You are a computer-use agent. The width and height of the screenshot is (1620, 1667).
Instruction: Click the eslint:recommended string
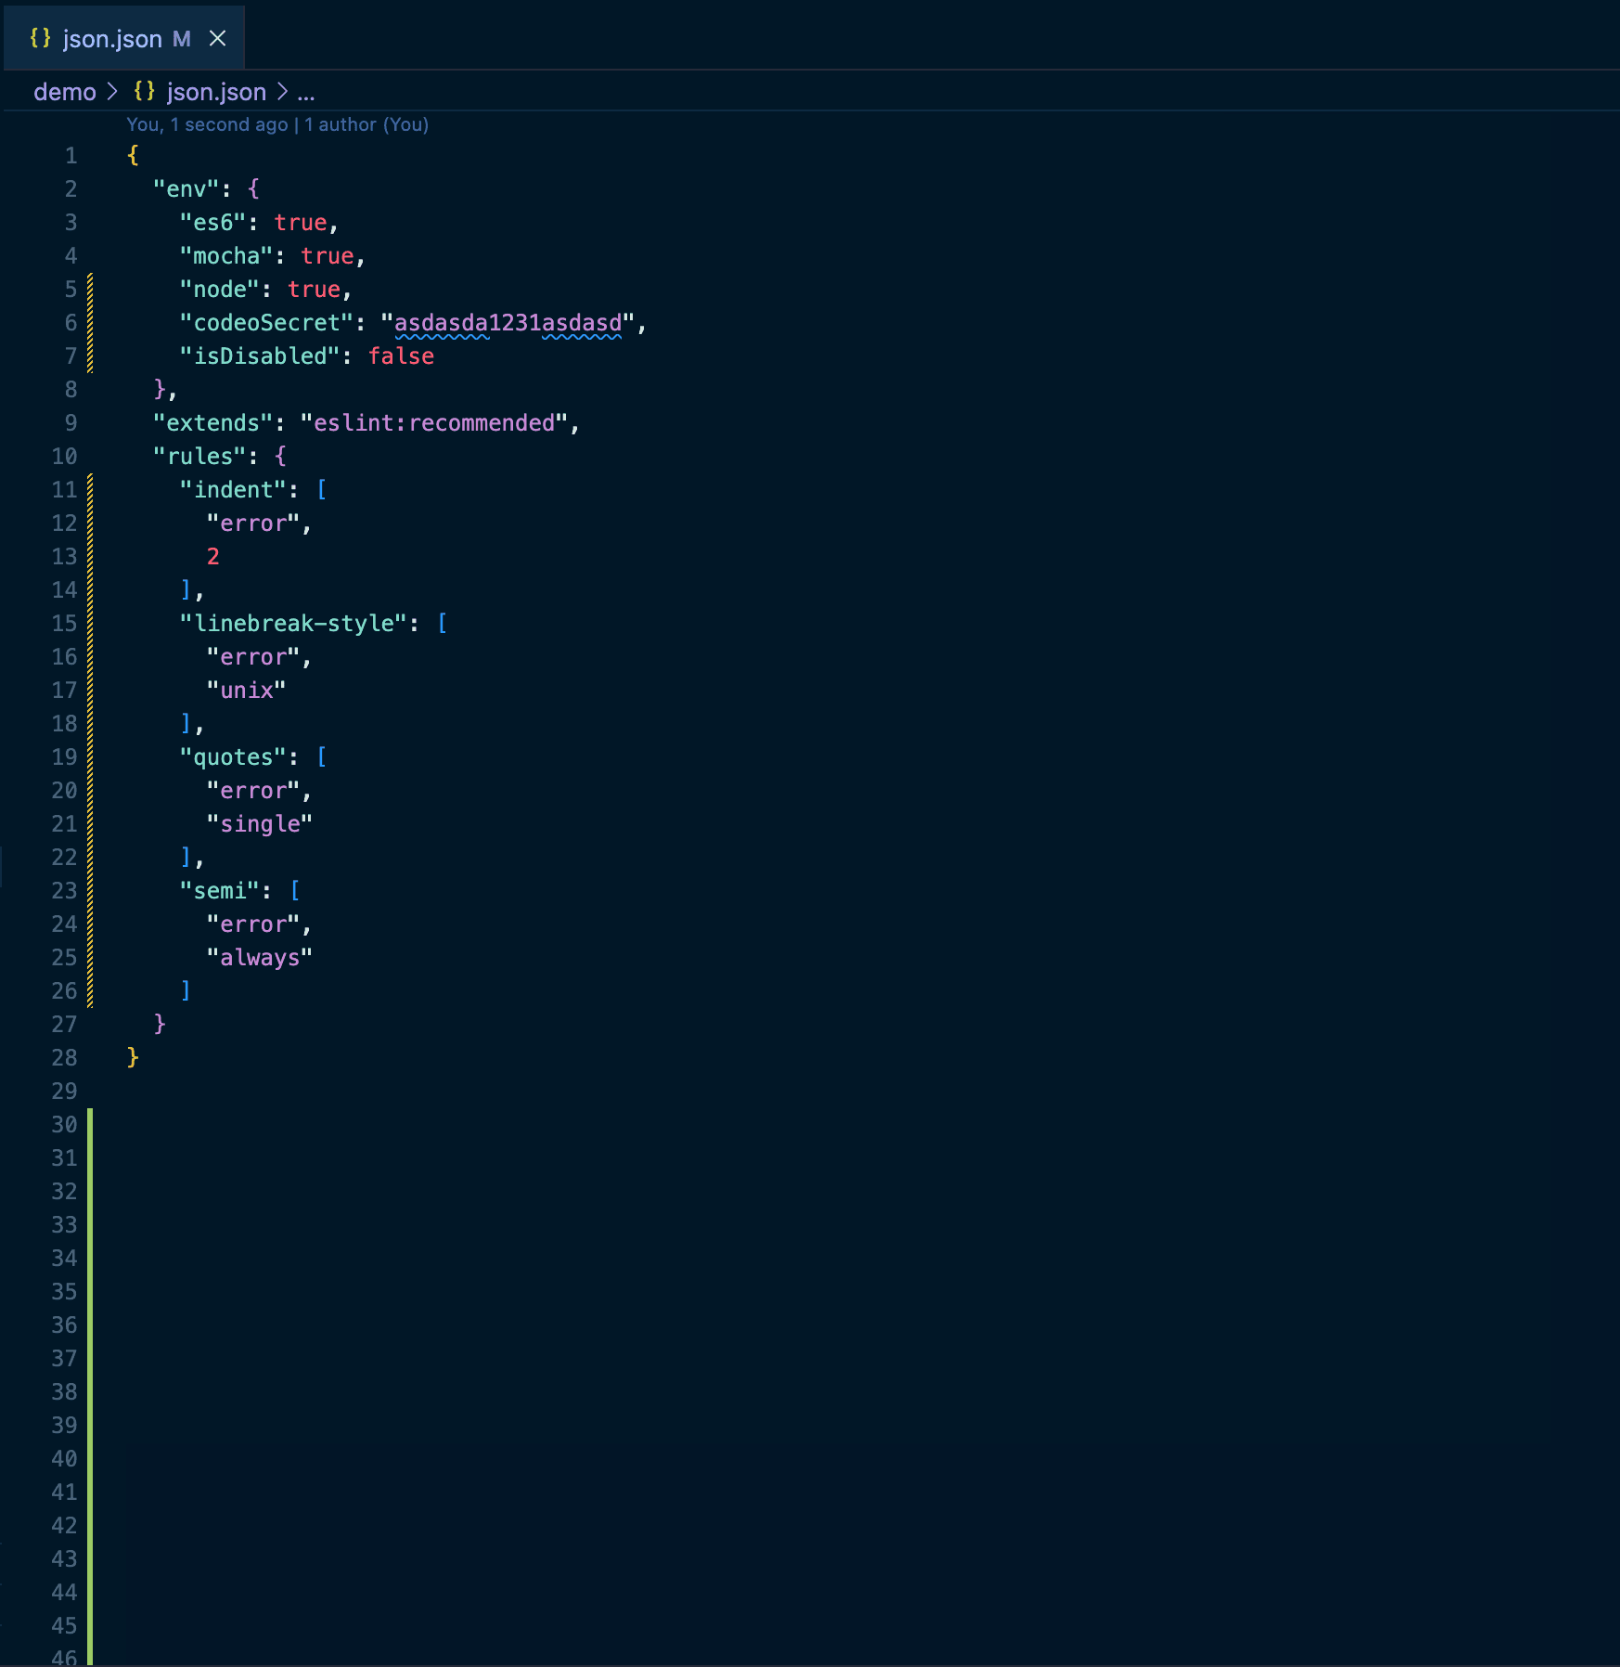pyautogui.click(x=434, y=423)
